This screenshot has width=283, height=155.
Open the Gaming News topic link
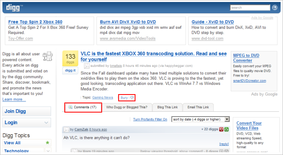pyautogui.click(x=103, y=97)
